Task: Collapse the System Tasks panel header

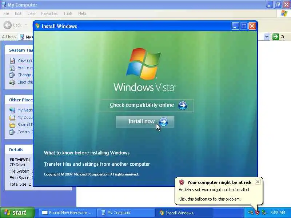Action: click(x=19, y=50)
